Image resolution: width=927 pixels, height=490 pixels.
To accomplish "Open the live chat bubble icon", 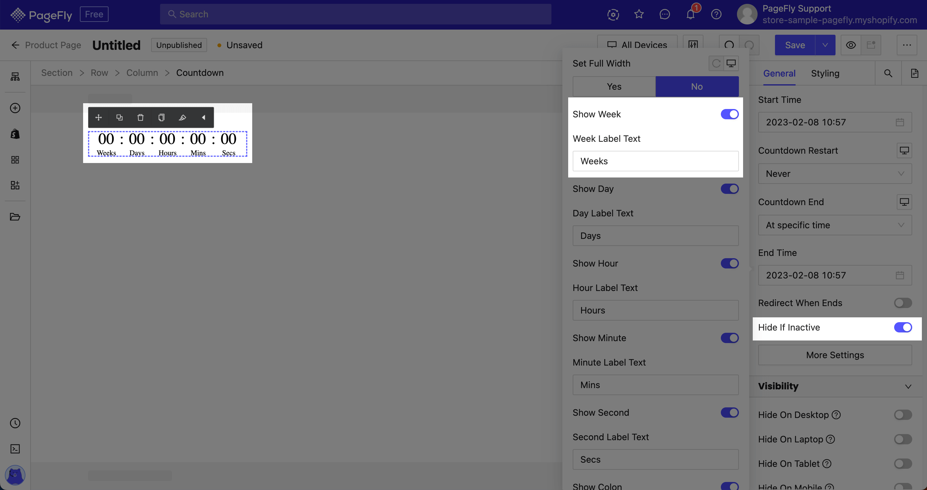I will coord(665,14).
